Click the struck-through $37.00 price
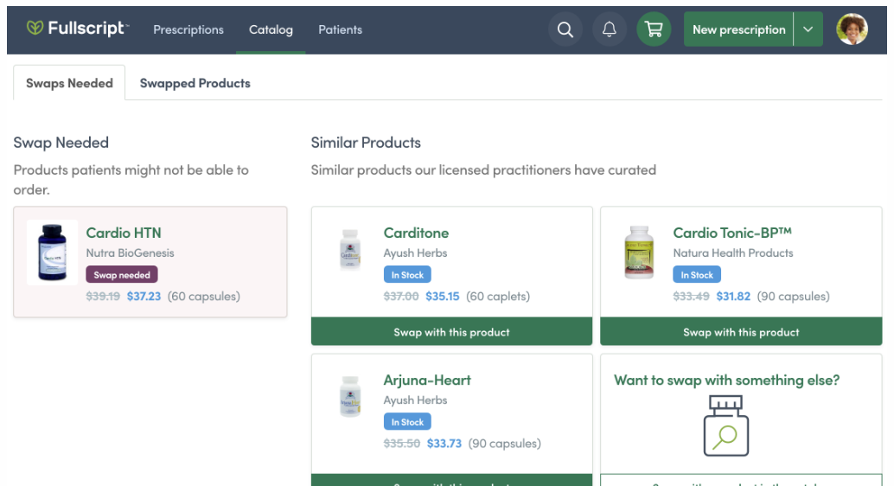894x486 pixels. click(401, 296)
